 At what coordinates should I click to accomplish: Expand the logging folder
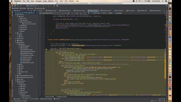coord(20,26)
